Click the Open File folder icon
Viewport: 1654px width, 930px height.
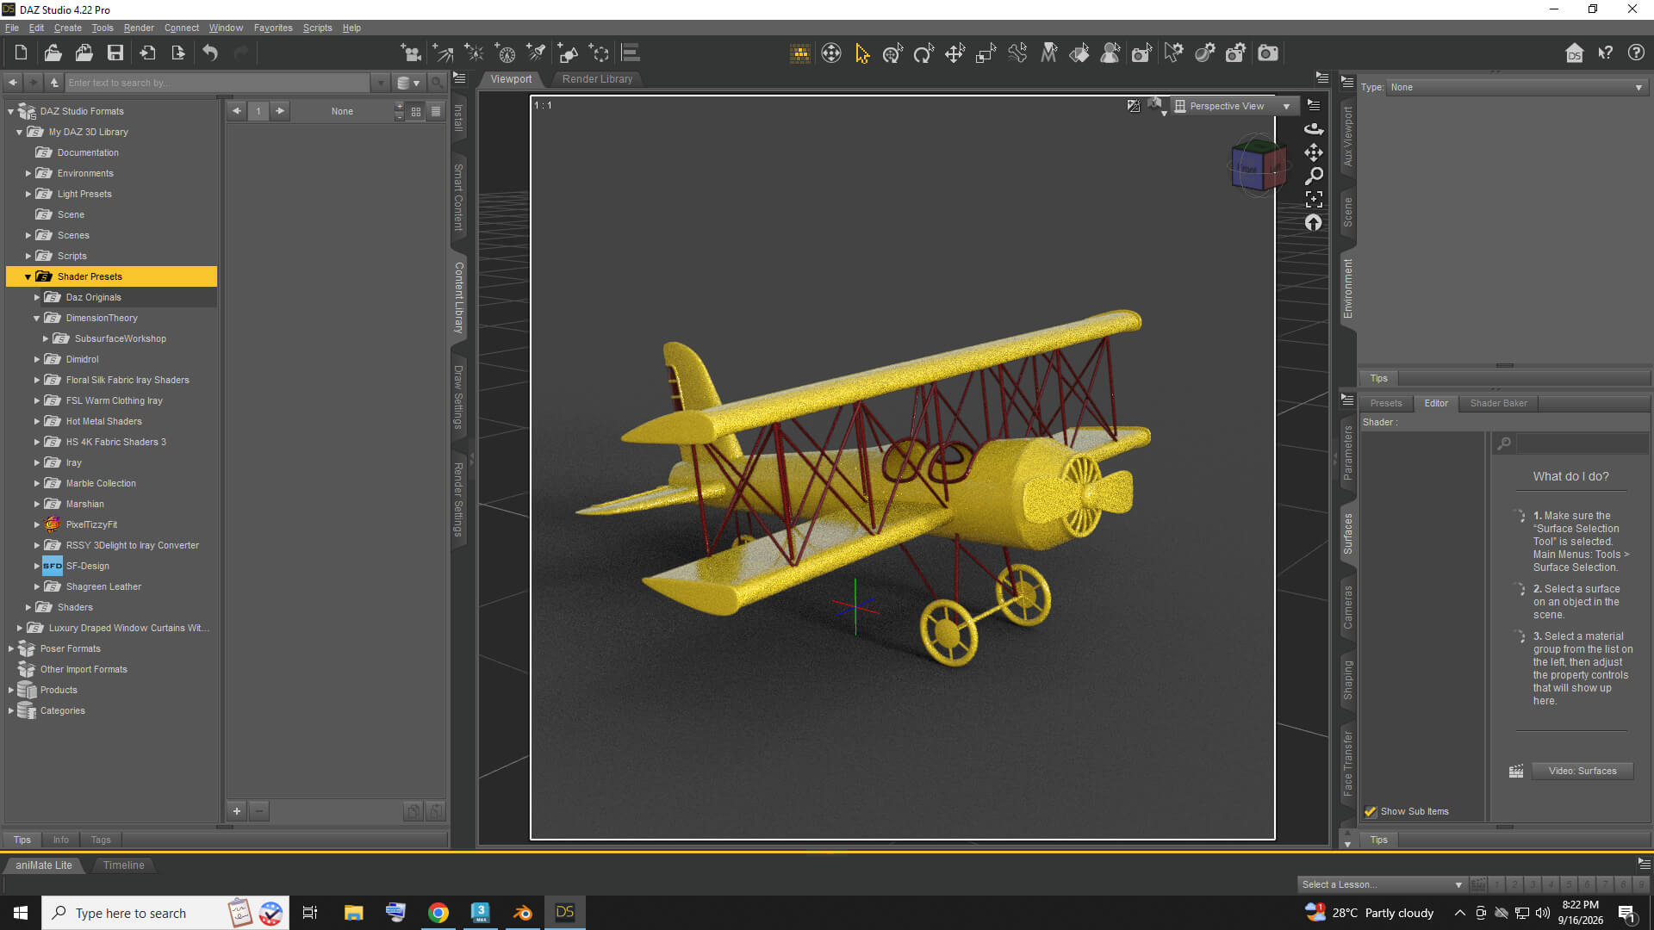click(x=53, y=53)
